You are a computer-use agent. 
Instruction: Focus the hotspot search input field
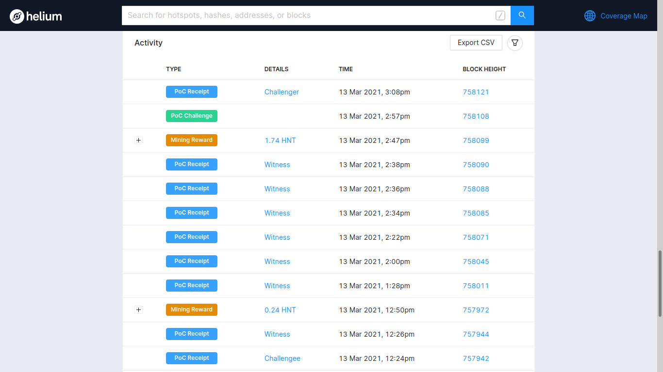[x=306, y=15]
